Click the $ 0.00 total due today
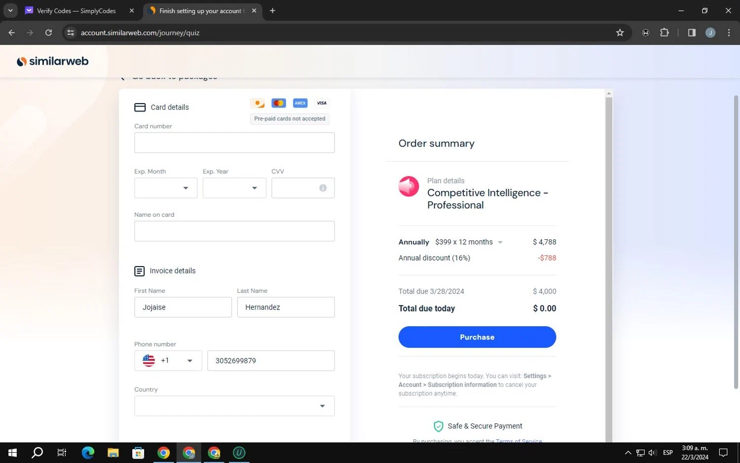This screenshot has width=740, height=463. [544, 309]
